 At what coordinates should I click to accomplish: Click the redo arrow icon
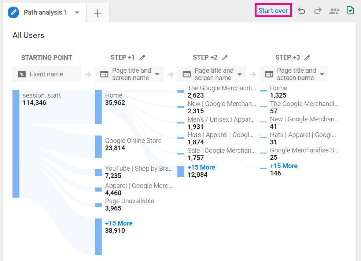click(318, 11)
